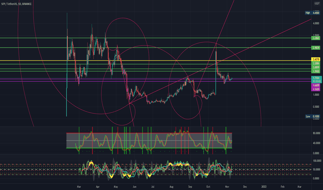Viewport: 323px width, 190px height.
Task: Click the 50.0000 lower indicator scale value
Action: 317,170
